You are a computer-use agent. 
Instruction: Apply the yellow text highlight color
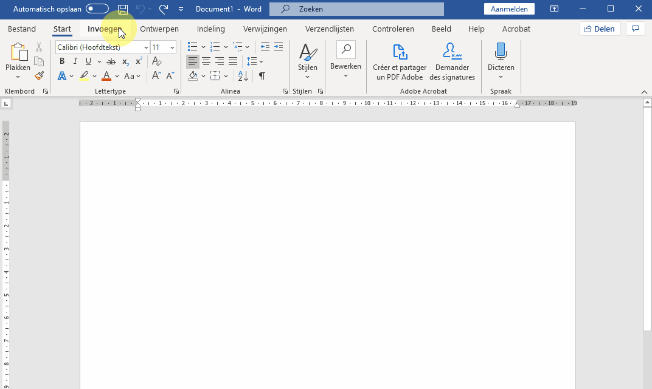(84, 76)
